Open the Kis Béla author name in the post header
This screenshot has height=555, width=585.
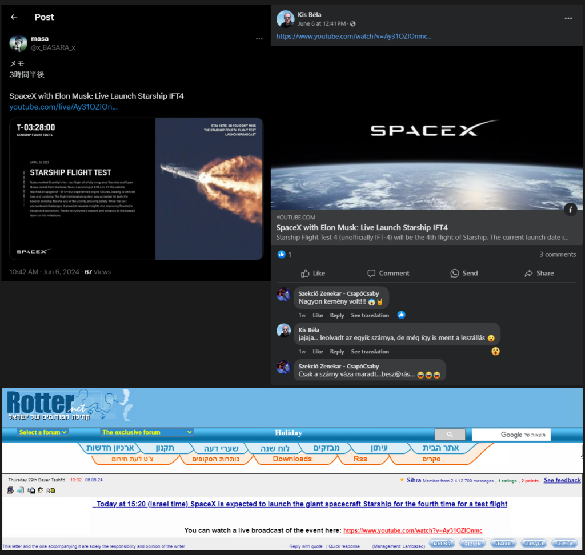309,15
